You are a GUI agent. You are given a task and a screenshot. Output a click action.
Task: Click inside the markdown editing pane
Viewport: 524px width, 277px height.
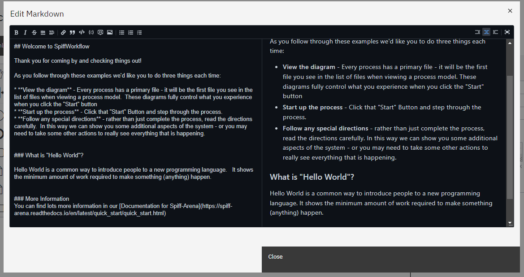click(x=134, y=134)
